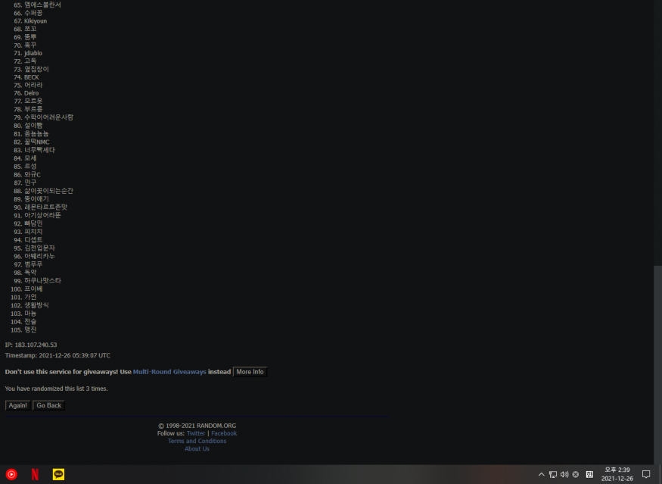Launch Netflix from the taskbar
662x484 pixels.
(35, 475)
